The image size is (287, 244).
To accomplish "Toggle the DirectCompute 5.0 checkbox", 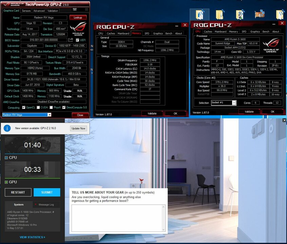I will [x=64, y=107].
